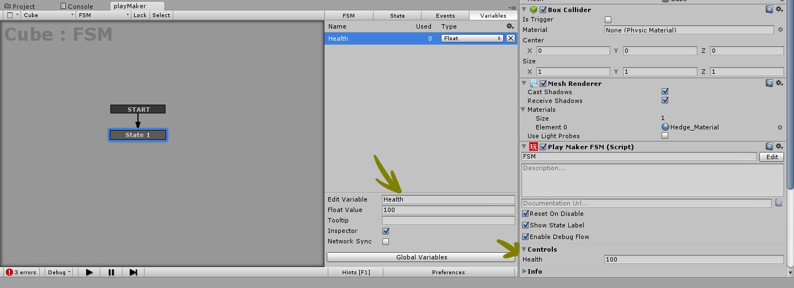Open the Box Collider help reference icon
The width and height of the screenshot is (794, 288).
click(x=769, y=9)
